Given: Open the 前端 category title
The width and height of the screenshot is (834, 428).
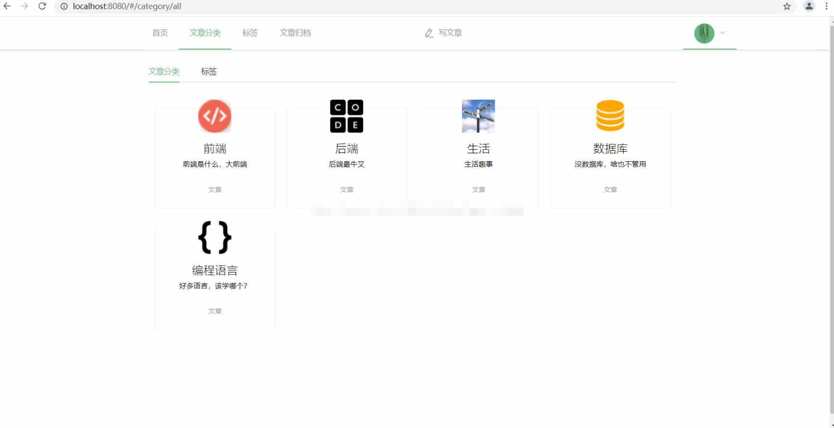Looking at the screenshot, I should (215, 149).
